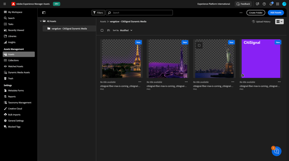Screen dimensions: 289x161
Task: Open the hamburger navigation menu
Action: (x=5, y=4)
